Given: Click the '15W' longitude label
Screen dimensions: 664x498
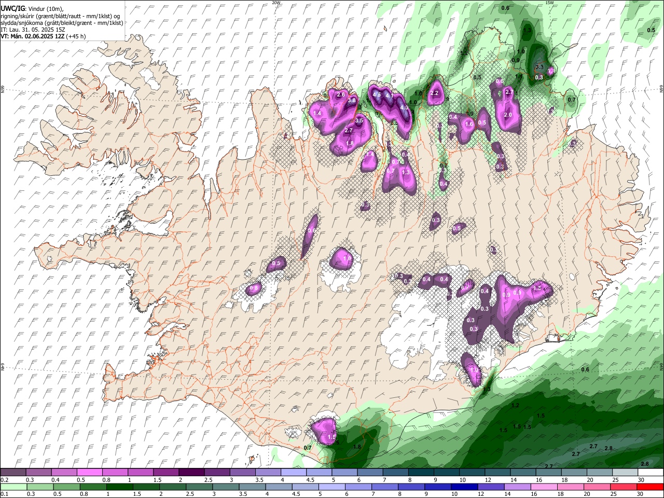Looking at the screenshot, I should point(549,3).
